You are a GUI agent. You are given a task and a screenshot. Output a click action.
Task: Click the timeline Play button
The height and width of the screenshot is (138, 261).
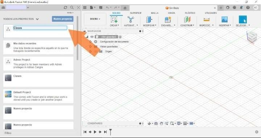[x=95, y=132]
